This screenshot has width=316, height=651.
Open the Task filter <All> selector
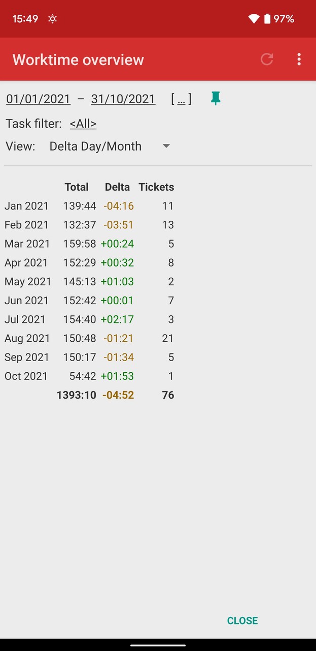(x=83, y=124)
